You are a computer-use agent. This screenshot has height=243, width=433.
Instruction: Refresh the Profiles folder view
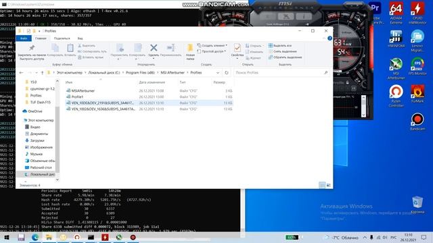click(x=227, y=73)
